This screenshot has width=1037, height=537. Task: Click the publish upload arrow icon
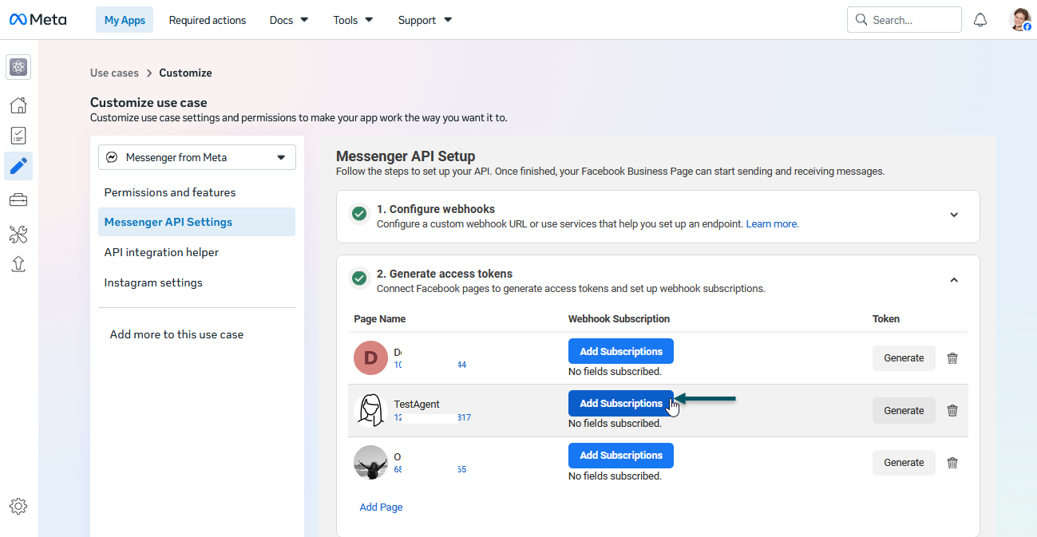pos(18,264)
